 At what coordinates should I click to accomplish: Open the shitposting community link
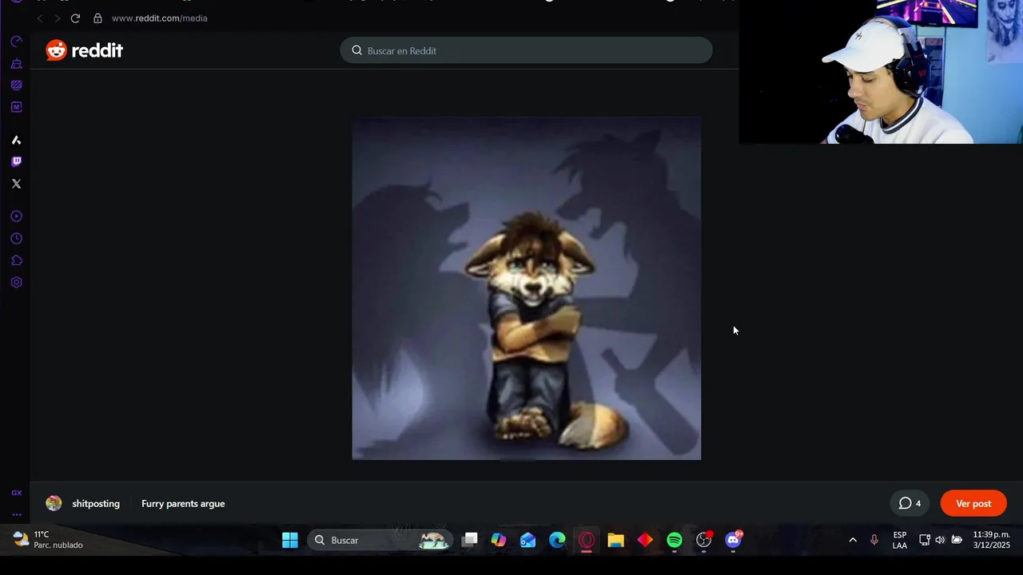coord(96,504)
